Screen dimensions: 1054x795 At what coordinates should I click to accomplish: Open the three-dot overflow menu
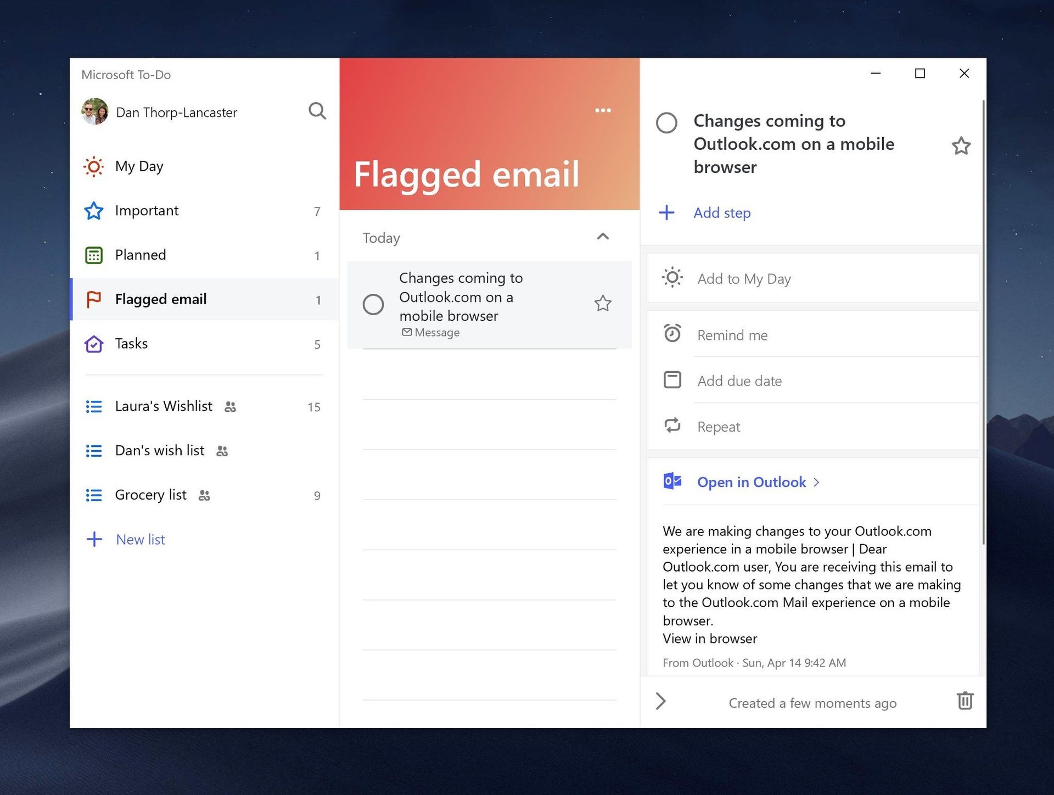pos(602,109)
